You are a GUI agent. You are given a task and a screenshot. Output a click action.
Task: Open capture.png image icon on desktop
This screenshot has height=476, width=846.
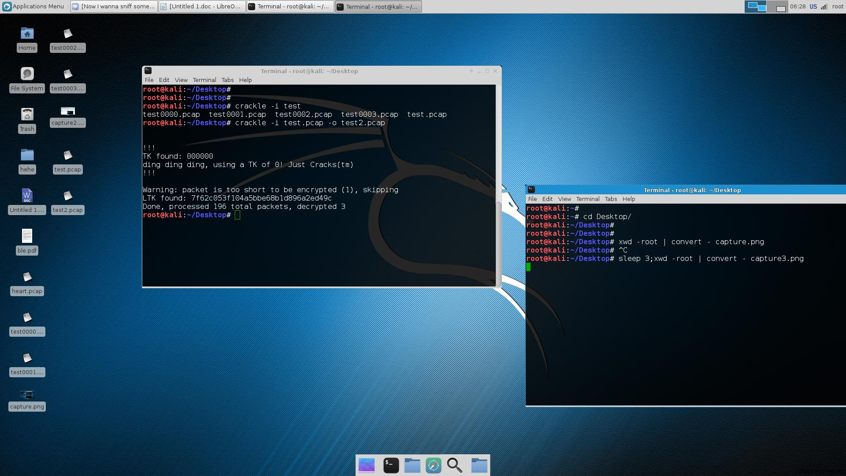27,395
